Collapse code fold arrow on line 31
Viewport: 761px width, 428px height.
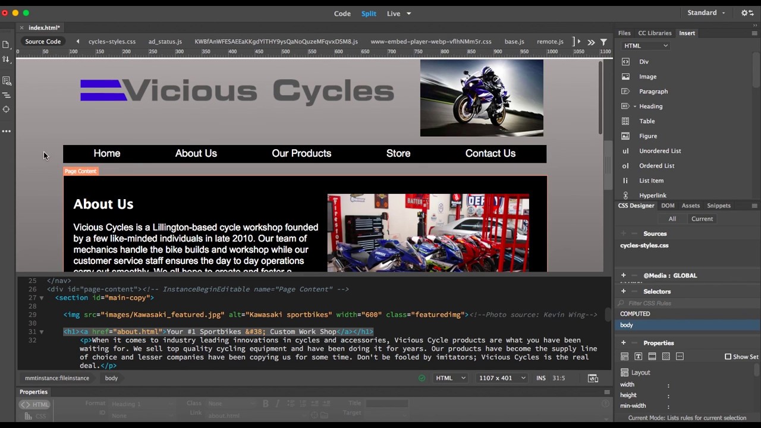coord(41,332)
